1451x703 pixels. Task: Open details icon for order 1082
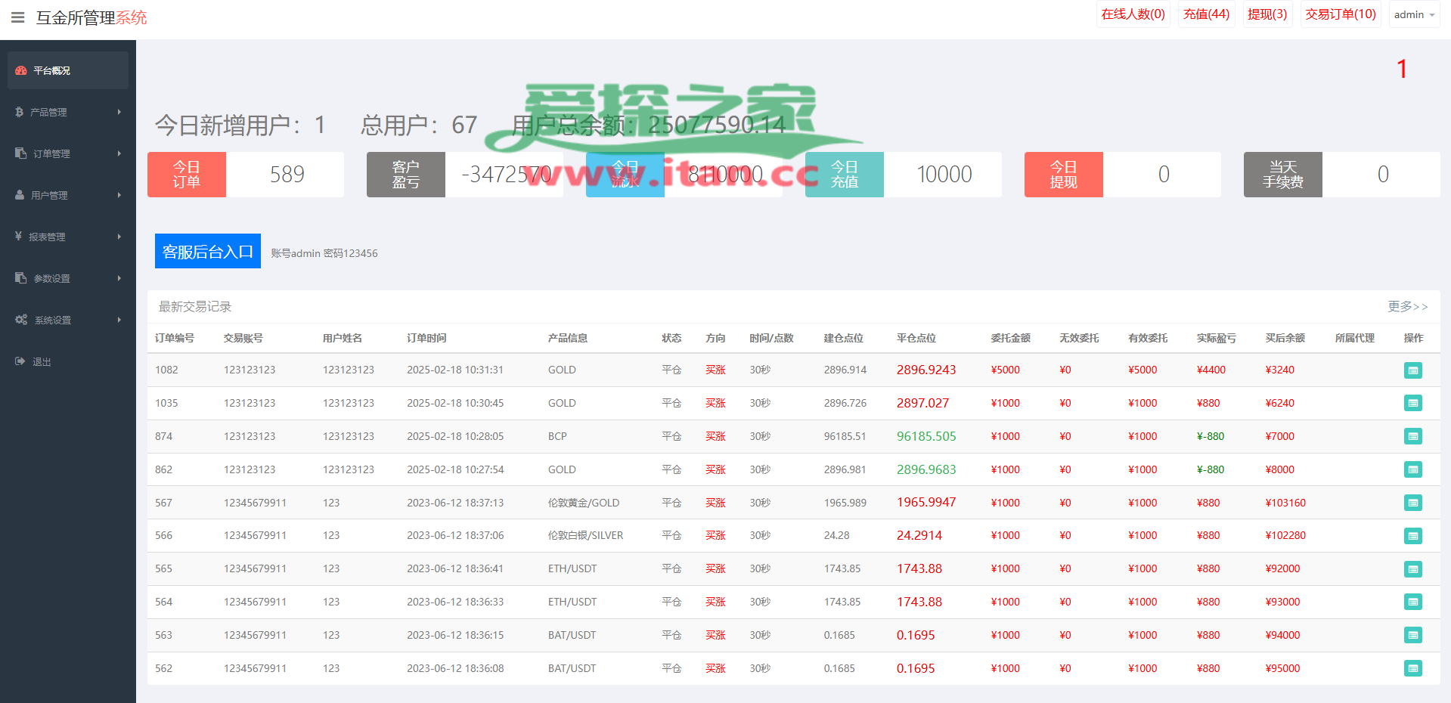click(1412, 370)
